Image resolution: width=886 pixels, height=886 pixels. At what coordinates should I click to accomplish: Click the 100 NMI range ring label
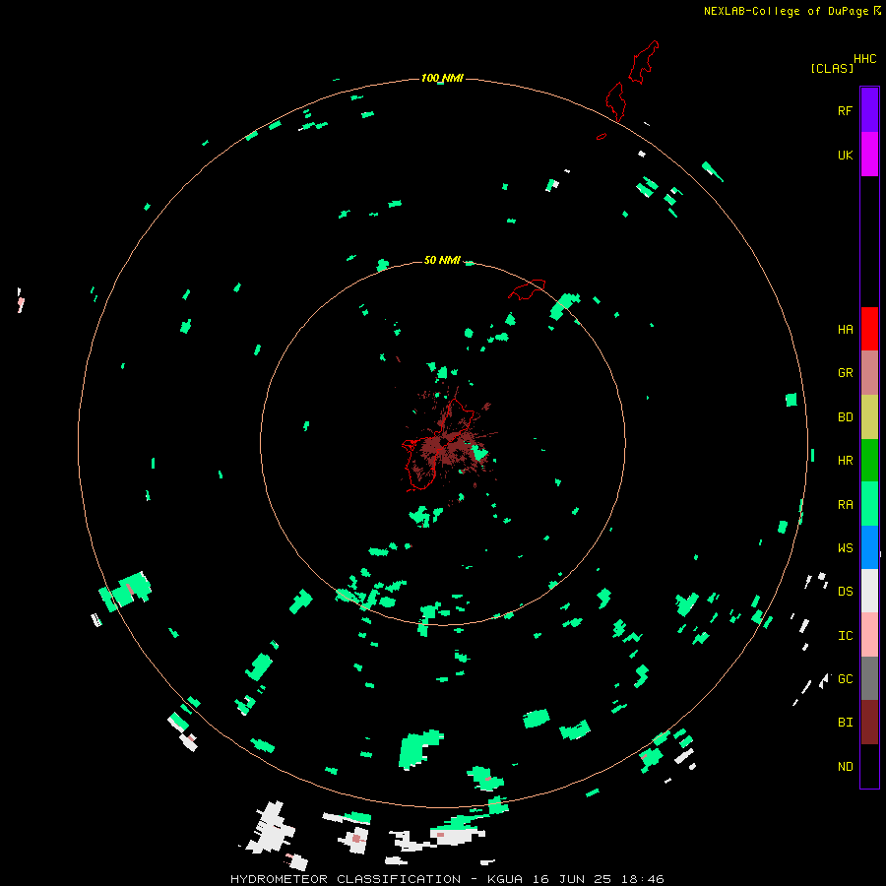coord(442,78)
